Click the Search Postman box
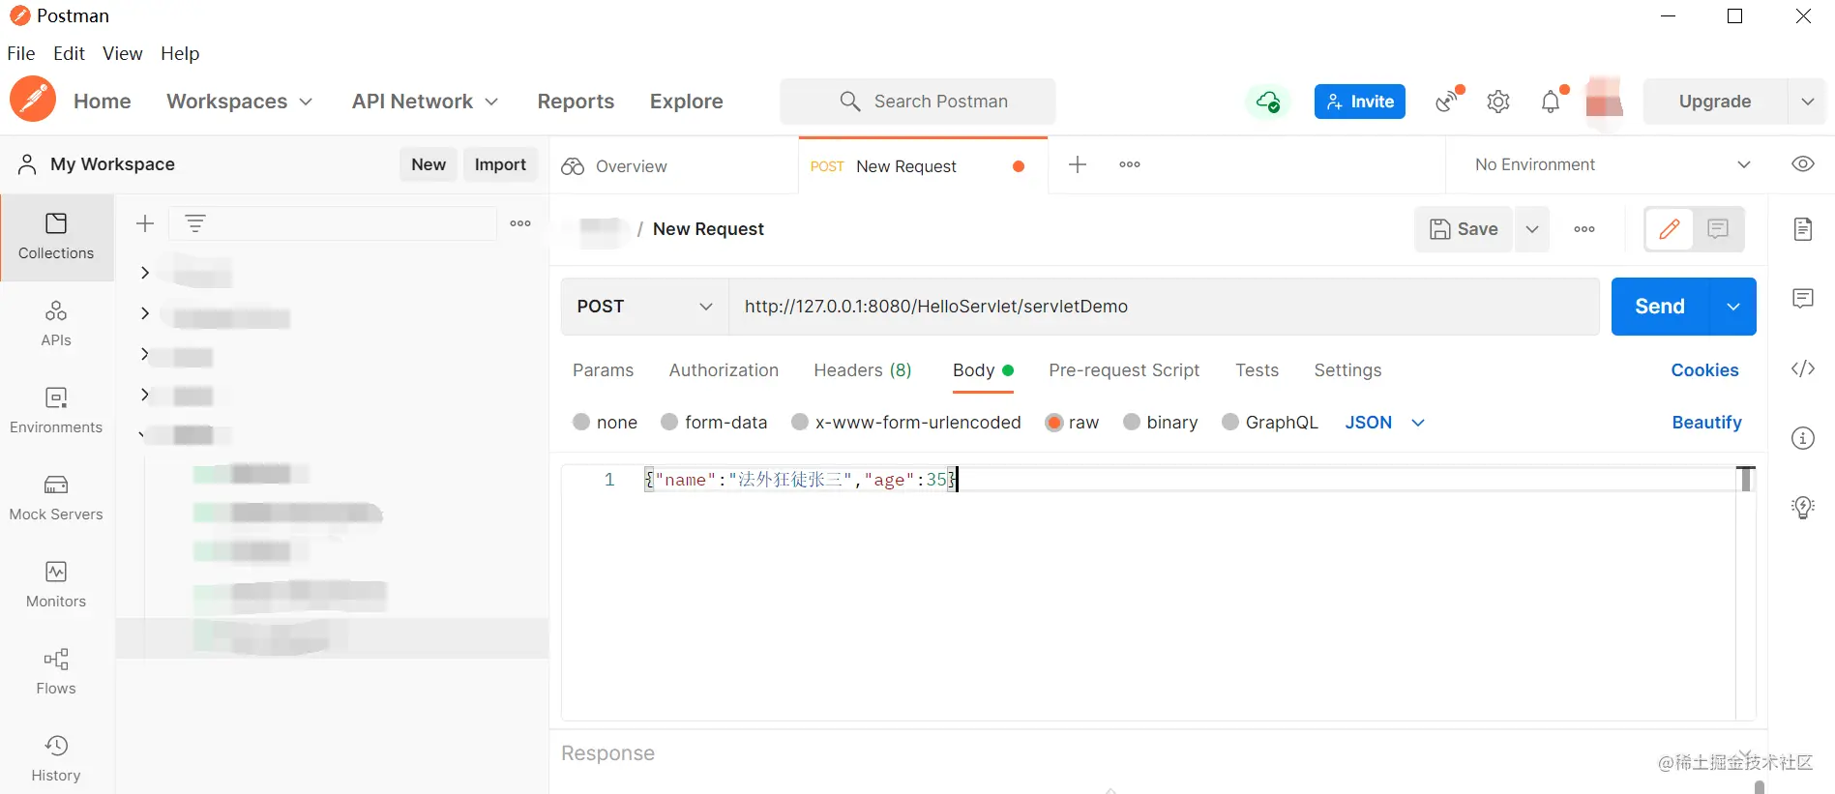1835x794 pixels. (918, 102)
